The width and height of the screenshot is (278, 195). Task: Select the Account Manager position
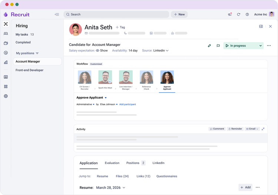(37, 61)
